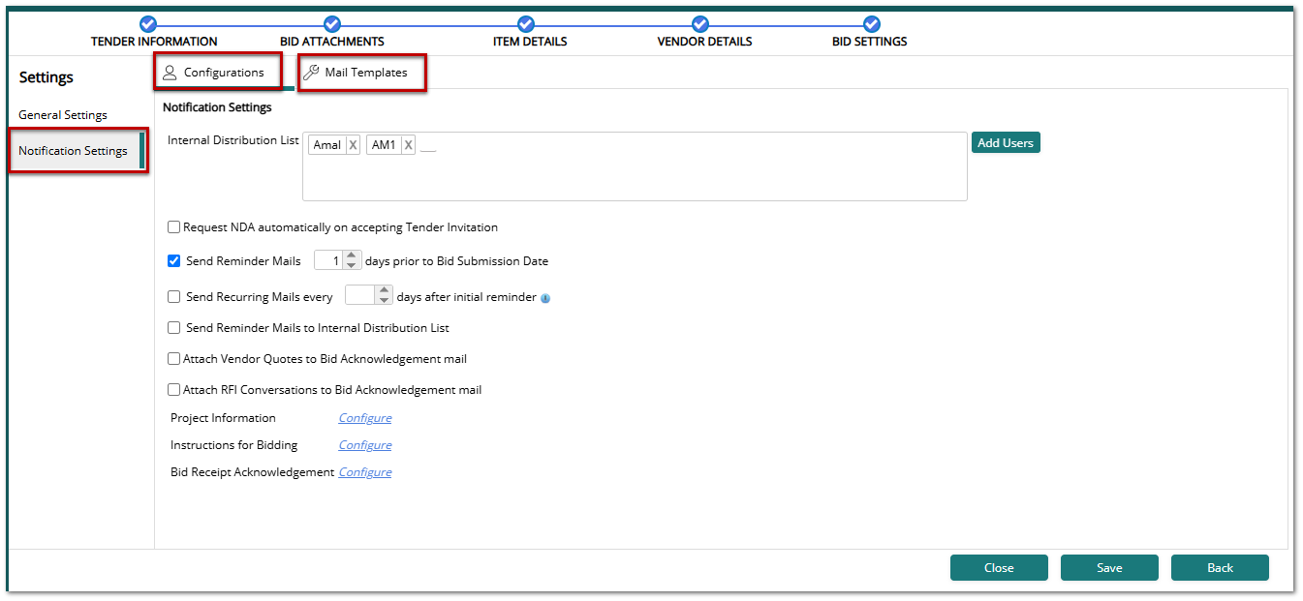
Task: Click the checkmark circle above Vendor Details
Action: 700,24
